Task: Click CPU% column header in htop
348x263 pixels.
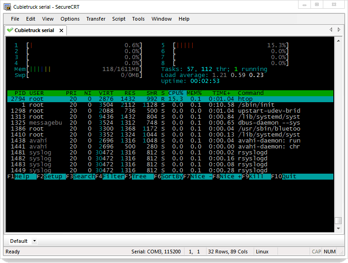Action: [176, 93]
